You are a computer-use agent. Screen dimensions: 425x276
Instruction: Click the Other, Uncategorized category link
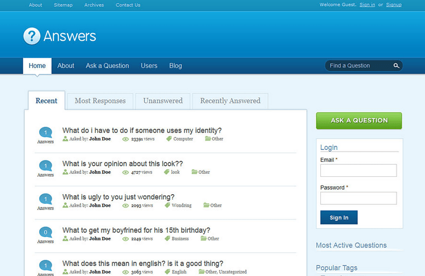tap(226, 272)
